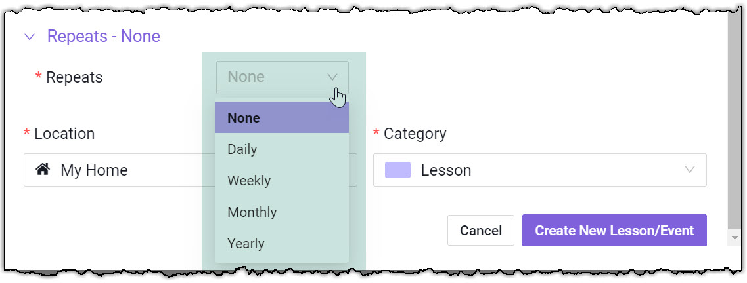Click the 'Repeats - None' section header
The height and width of the screenshot is (283, 747).
[103, 37]
